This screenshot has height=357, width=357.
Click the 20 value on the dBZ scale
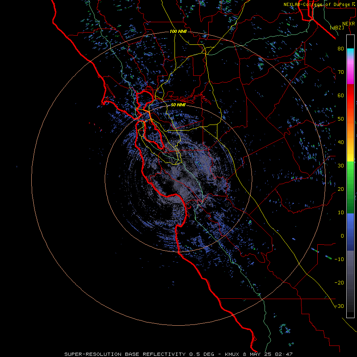point(341,189)
